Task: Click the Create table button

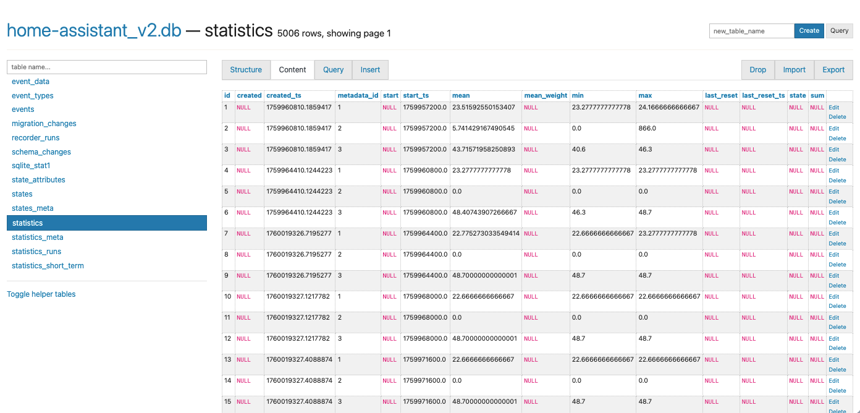Action: click(809, 31)
